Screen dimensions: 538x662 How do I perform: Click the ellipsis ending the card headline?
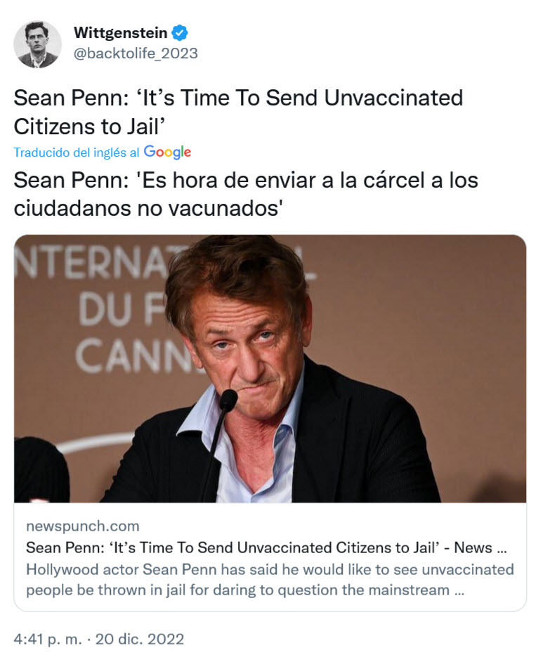501,548
